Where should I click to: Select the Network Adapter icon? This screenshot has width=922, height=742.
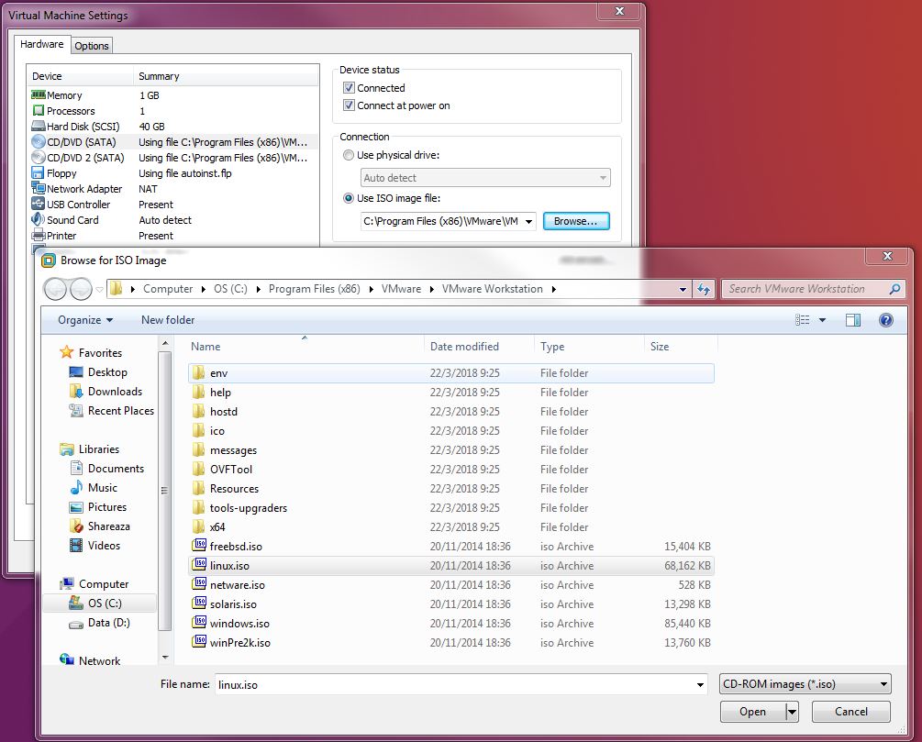coord(39,188)
